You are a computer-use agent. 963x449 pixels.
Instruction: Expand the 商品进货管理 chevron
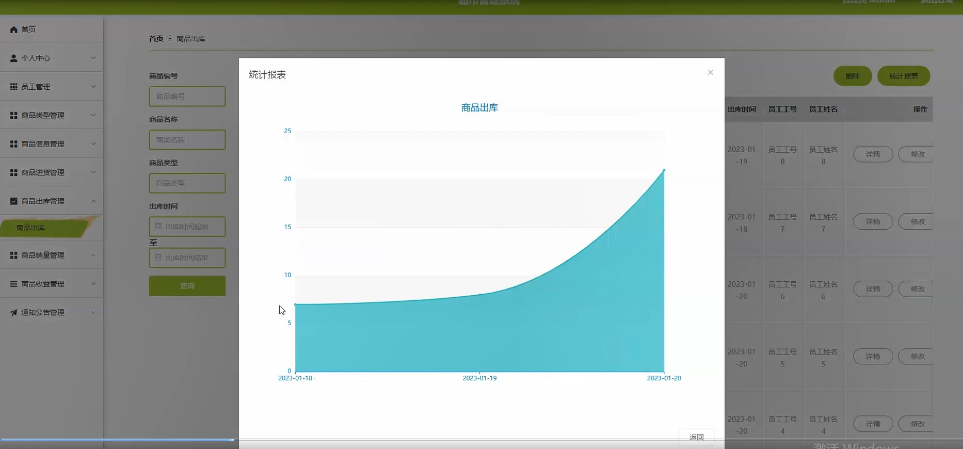click(x=93, y=172)
